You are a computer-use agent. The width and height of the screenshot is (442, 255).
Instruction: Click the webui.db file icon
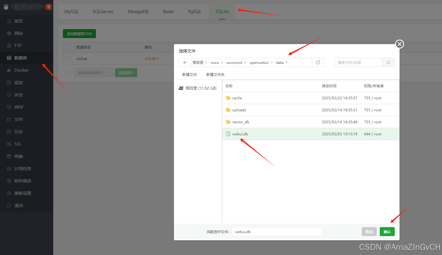point(228,134)
